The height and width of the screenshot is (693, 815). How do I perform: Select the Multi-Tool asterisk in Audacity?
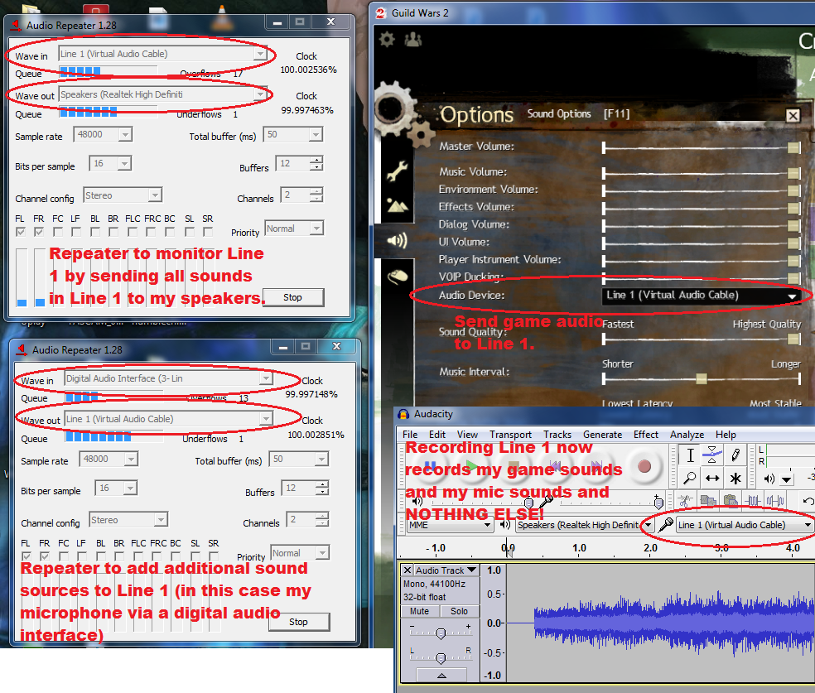coord(735,478)
